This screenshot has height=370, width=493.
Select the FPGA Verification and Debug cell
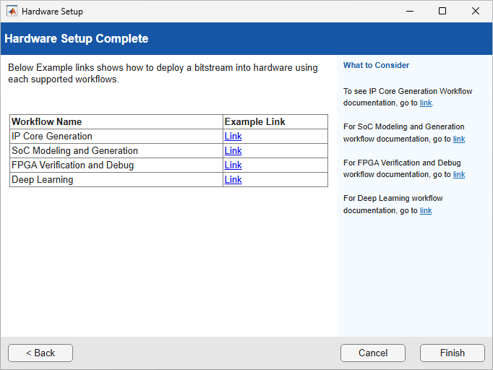pyautogui.click(x=116, y=165)
